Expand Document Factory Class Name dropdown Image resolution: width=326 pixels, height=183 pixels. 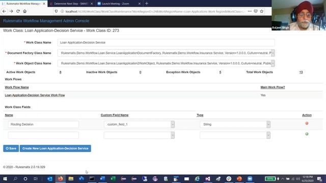coord(273,53)
